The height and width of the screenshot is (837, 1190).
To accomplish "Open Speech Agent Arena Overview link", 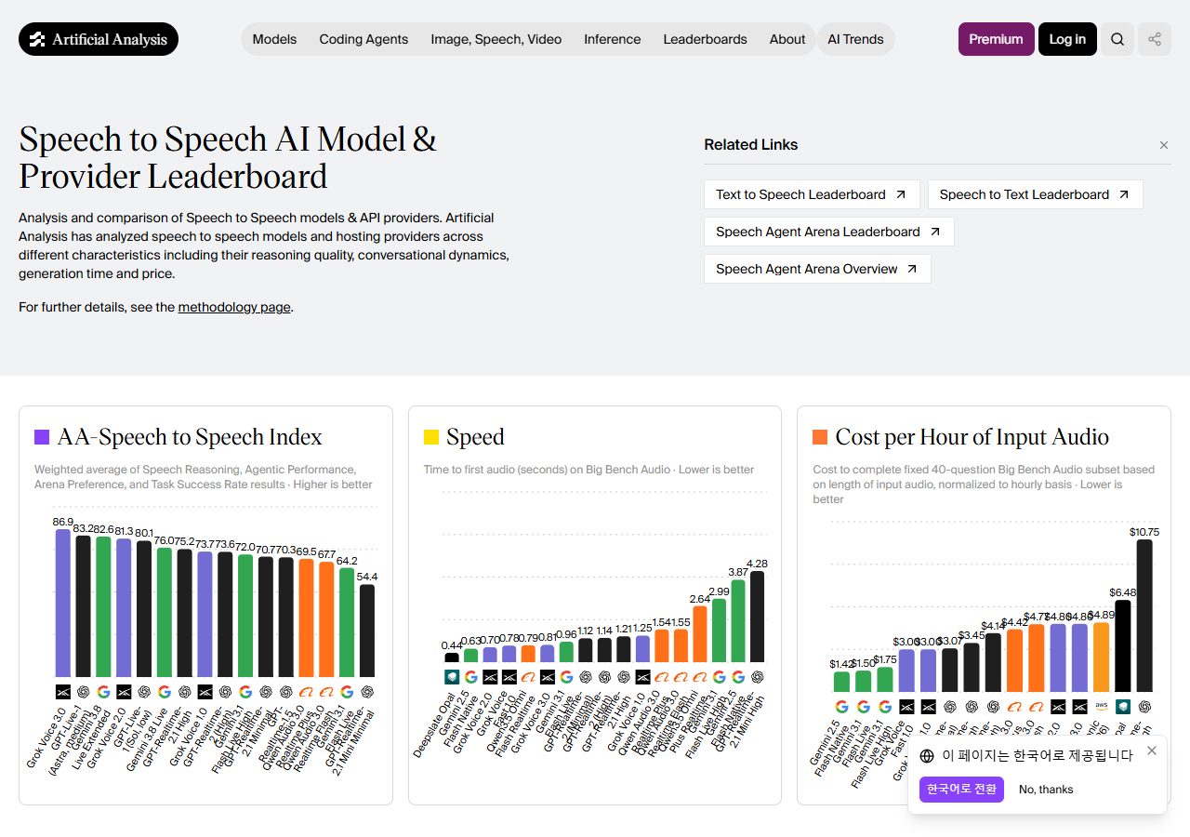I will click(817, 269).
